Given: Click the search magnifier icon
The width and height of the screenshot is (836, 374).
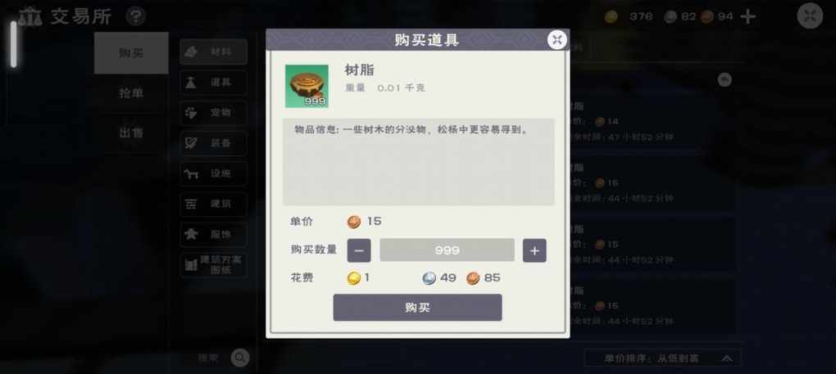Looking at the screenshot, I should tap(240, 358).
